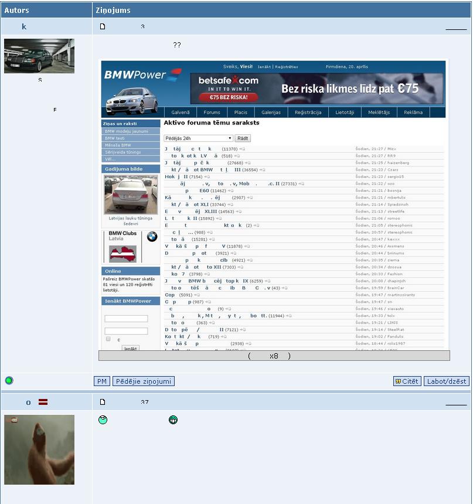The image size is (473, 504).
Task: Click the Ienākt login button in sidebar
Action: click(x=130, y=349)
